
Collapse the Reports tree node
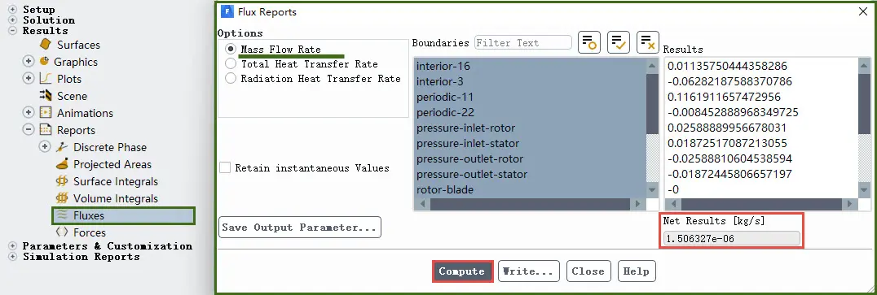point(29,130)
